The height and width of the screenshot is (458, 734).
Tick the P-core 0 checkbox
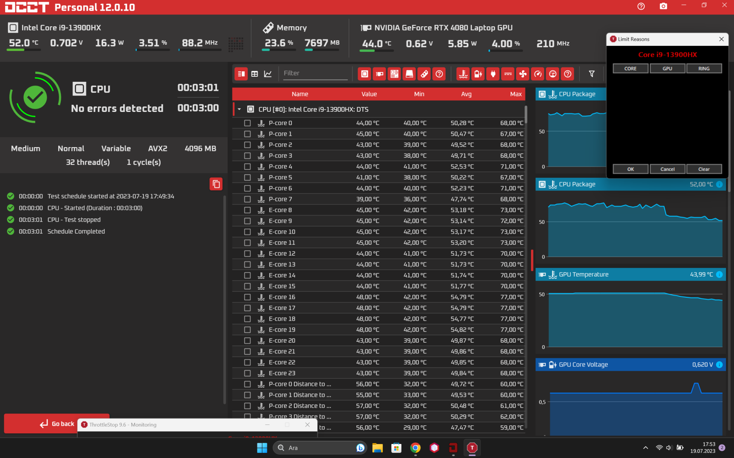(x=247, y=123)
